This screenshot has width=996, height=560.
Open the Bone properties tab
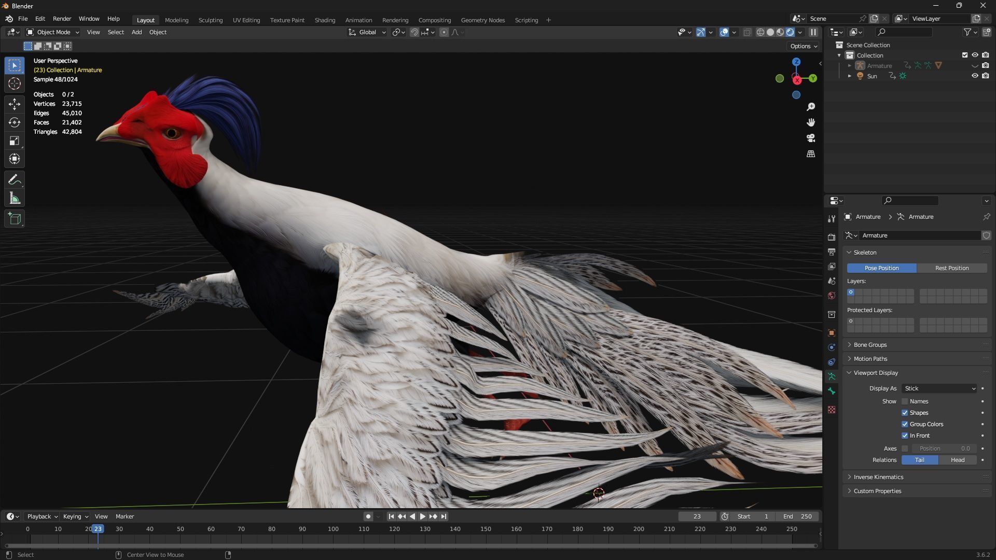pyautogui.click(x=832, y=391)
